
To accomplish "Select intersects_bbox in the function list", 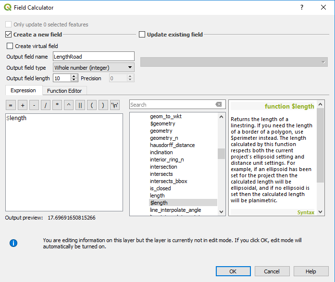I will coord(168,181).
